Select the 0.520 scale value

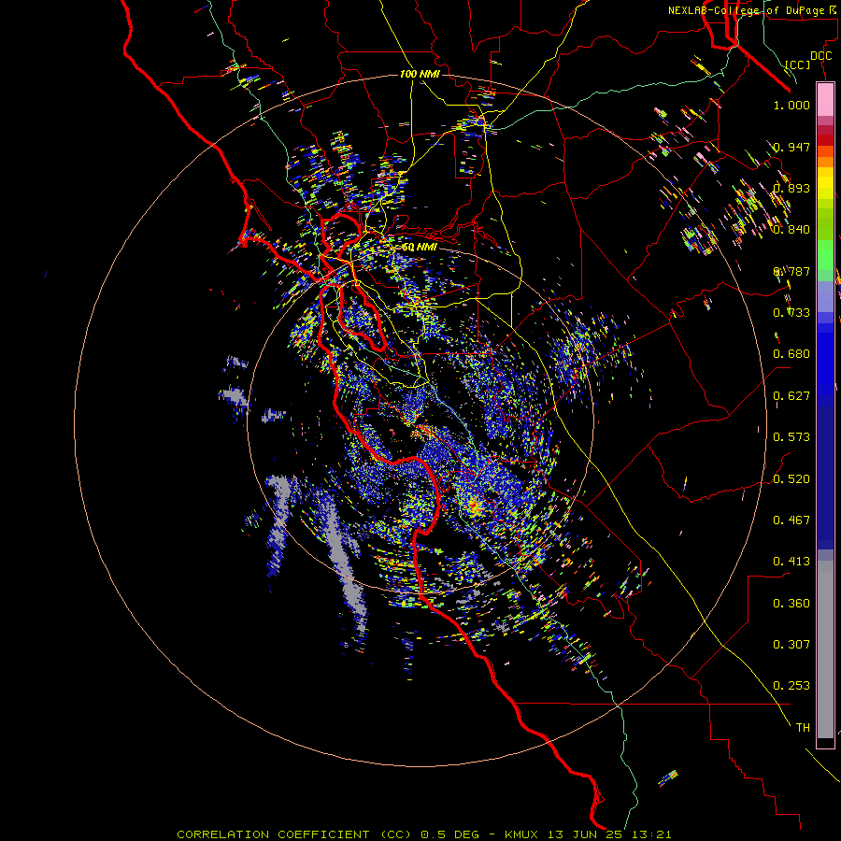tap(791, 479)
